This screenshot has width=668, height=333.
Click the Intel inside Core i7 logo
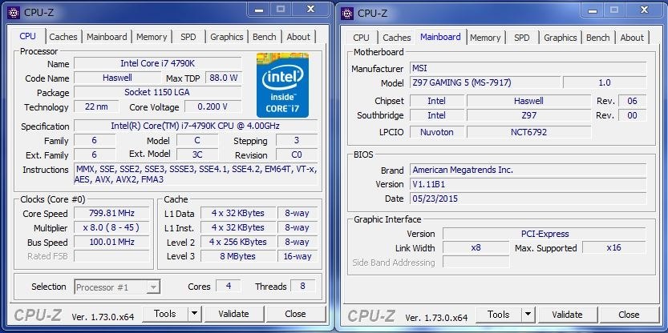(x=282, y=85)
